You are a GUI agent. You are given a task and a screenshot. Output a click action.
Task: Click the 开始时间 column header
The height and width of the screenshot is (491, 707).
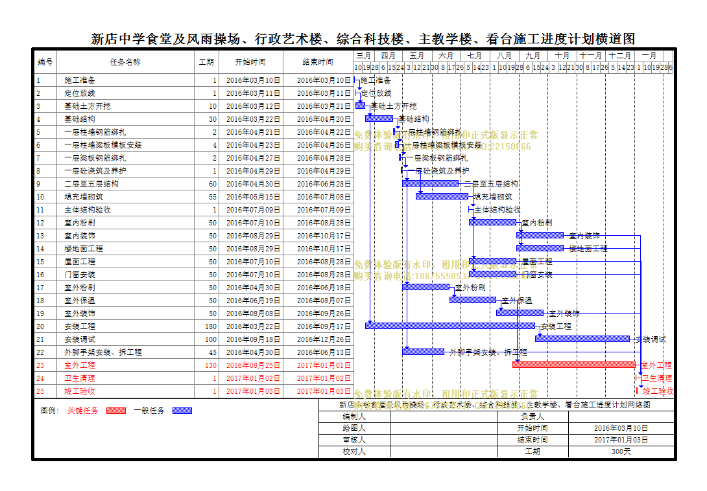(251, 62)
